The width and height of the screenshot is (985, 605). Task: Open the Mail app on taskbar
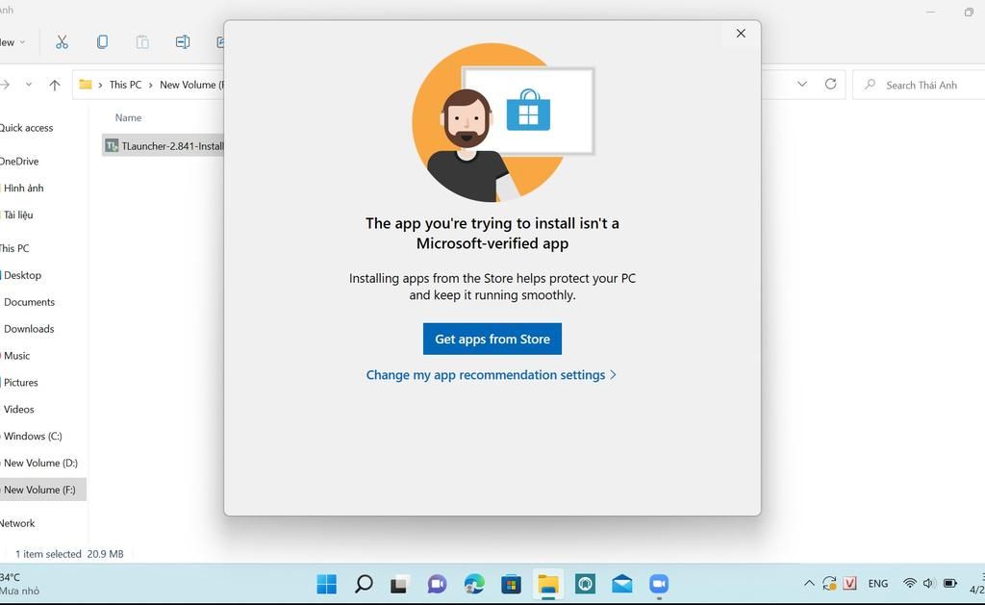pyautogui.click(x=622, y=584)
